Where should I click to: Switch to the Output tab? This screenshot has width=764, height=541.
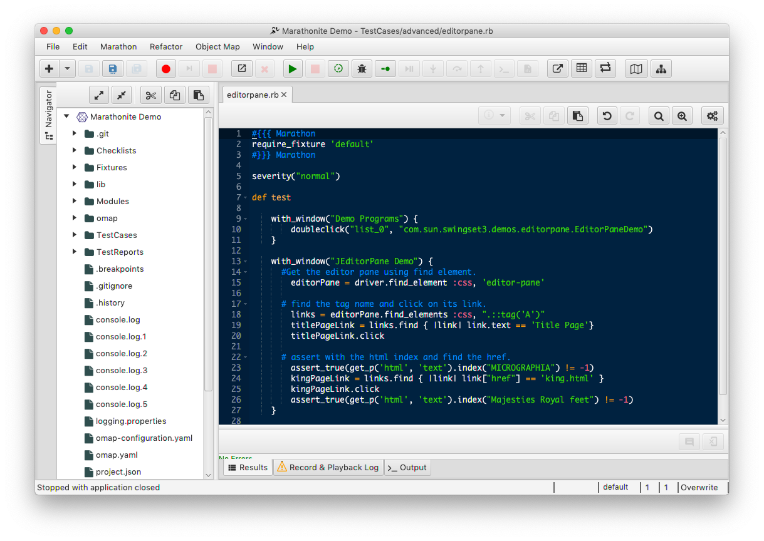(407, 467)
